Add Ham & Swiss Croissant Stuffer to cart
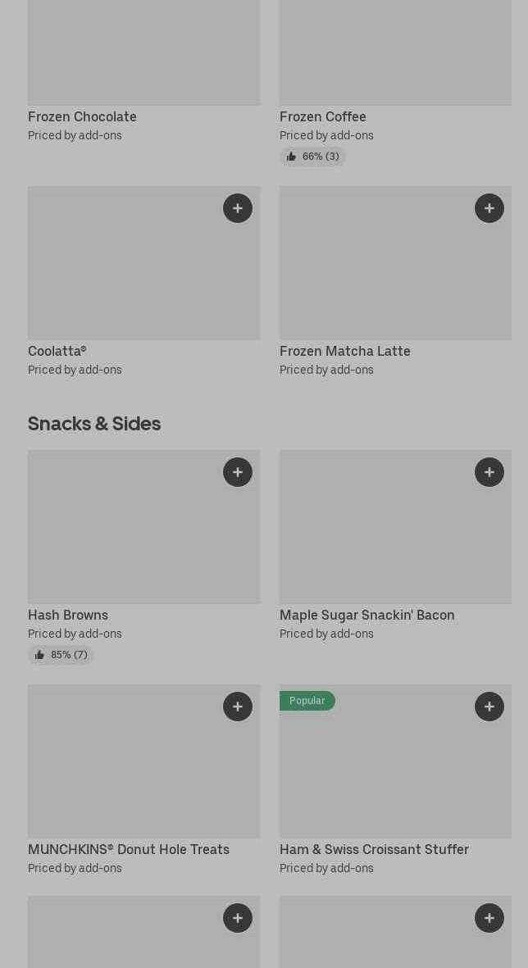The height and width of the screenshot is (968, 528). click(489, 707)
